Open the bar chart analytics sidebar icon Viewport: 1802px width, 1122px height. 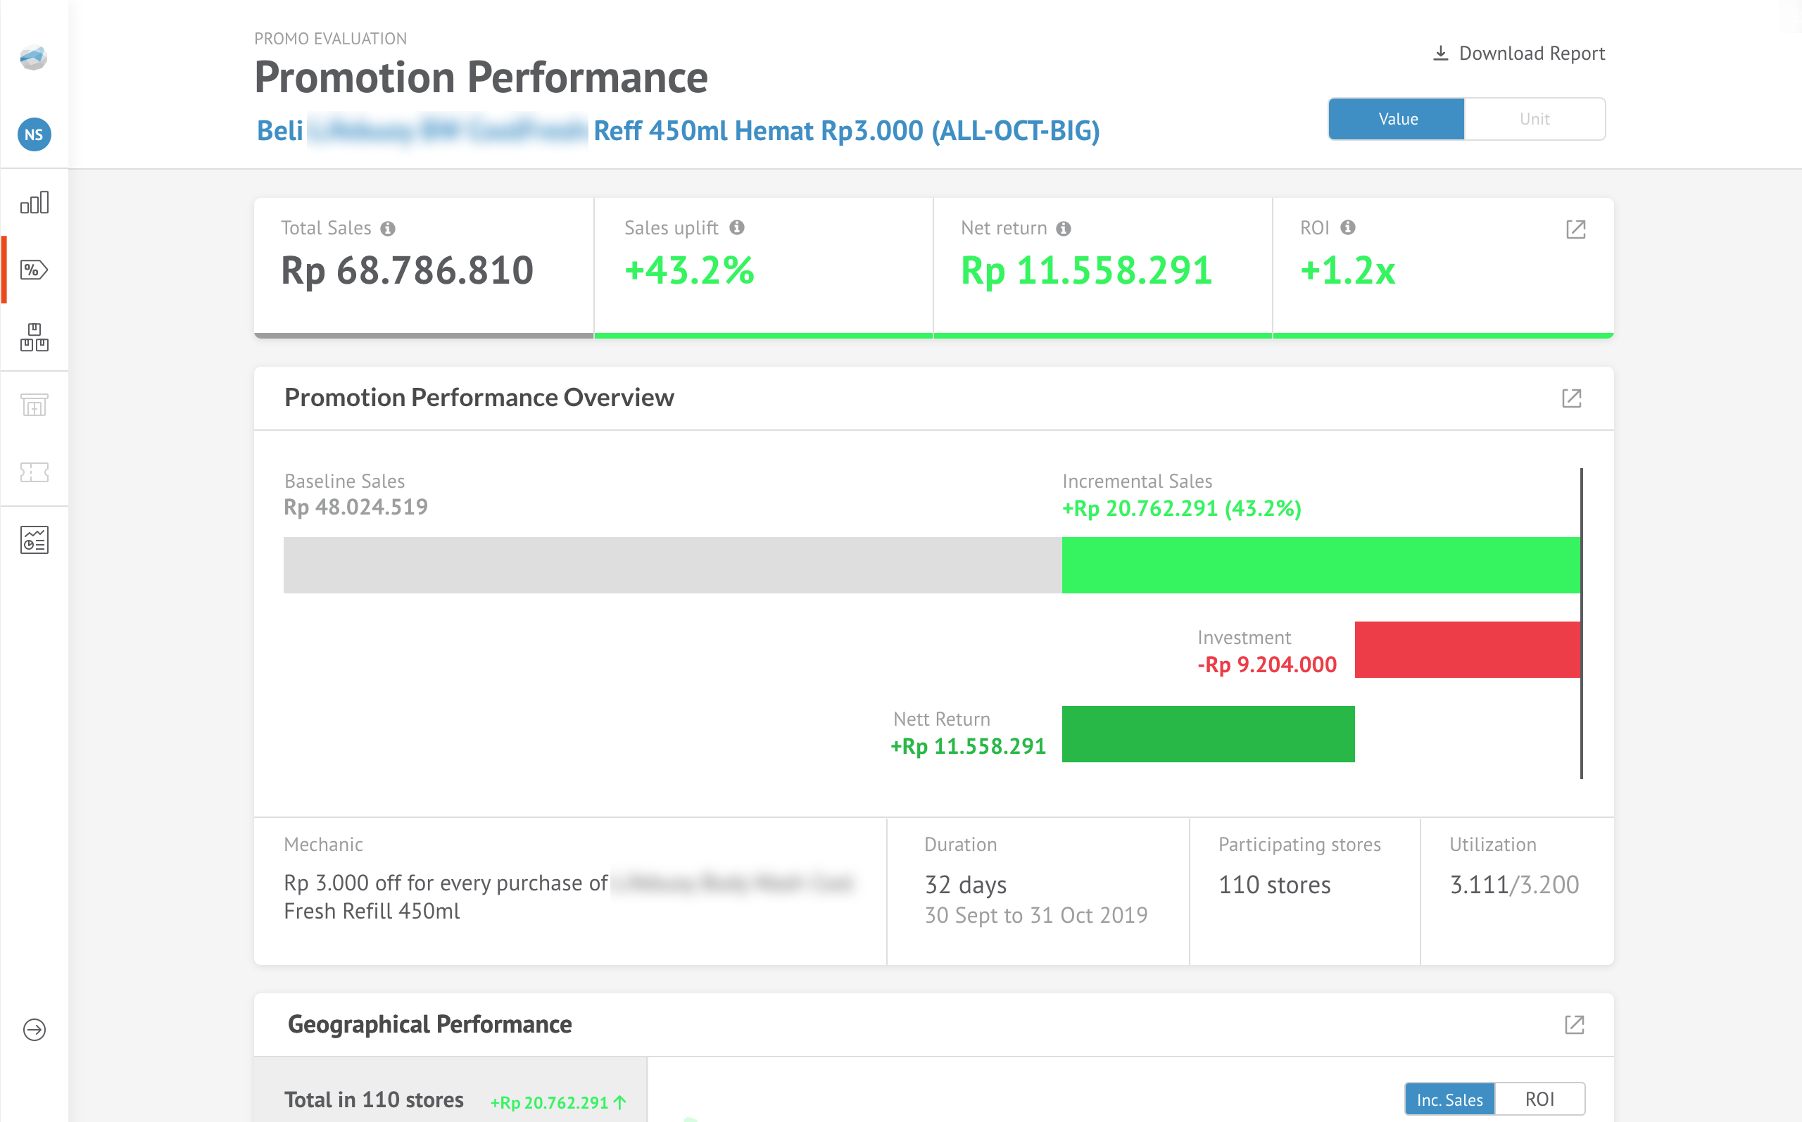coord(34,202)
